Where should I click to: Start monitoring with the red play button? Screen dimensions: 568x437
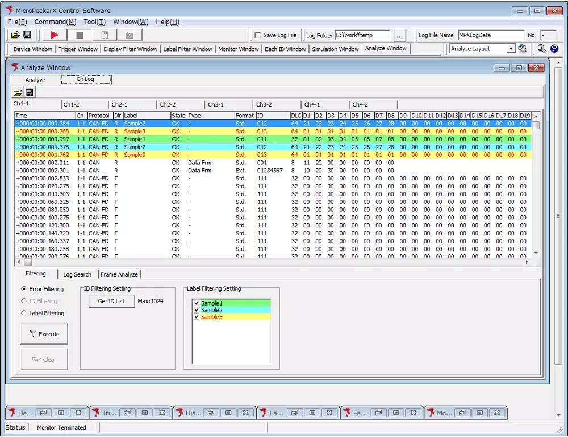click(x=55, y=35)
